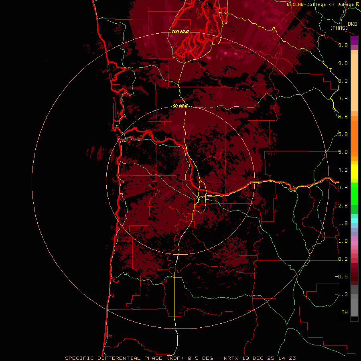This screenshot has width=361, height=361.
Task: Pick the orange segment of the color bar
Action: [354, 138]
